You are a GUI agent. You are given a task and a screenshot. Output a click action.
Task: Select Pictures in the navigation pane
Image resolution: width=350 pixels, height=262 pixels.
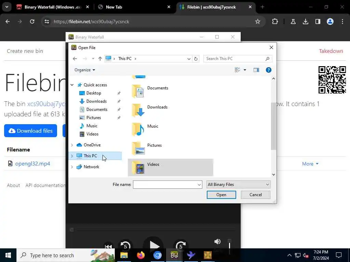tap(94, 118)
